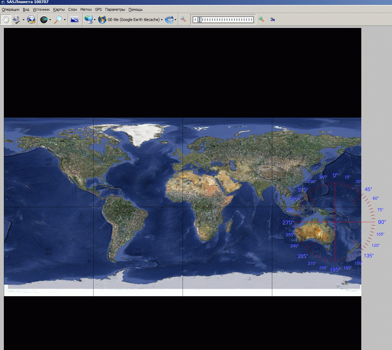Open the Карты menu
Viewport: 392px width, 350px height.
point(59,9)
